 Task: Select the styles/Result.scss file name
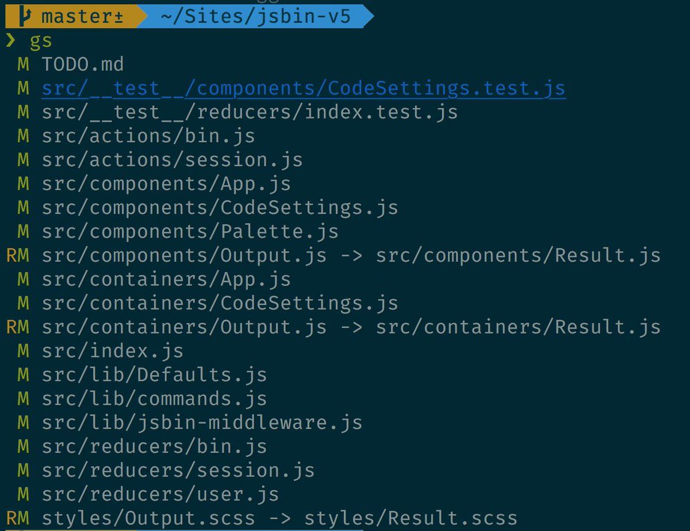tap(411, 518)
